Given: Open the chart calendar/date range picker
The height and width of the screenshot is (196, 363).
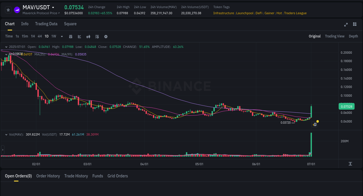Looking at the screenshot, I should point(71,36).
